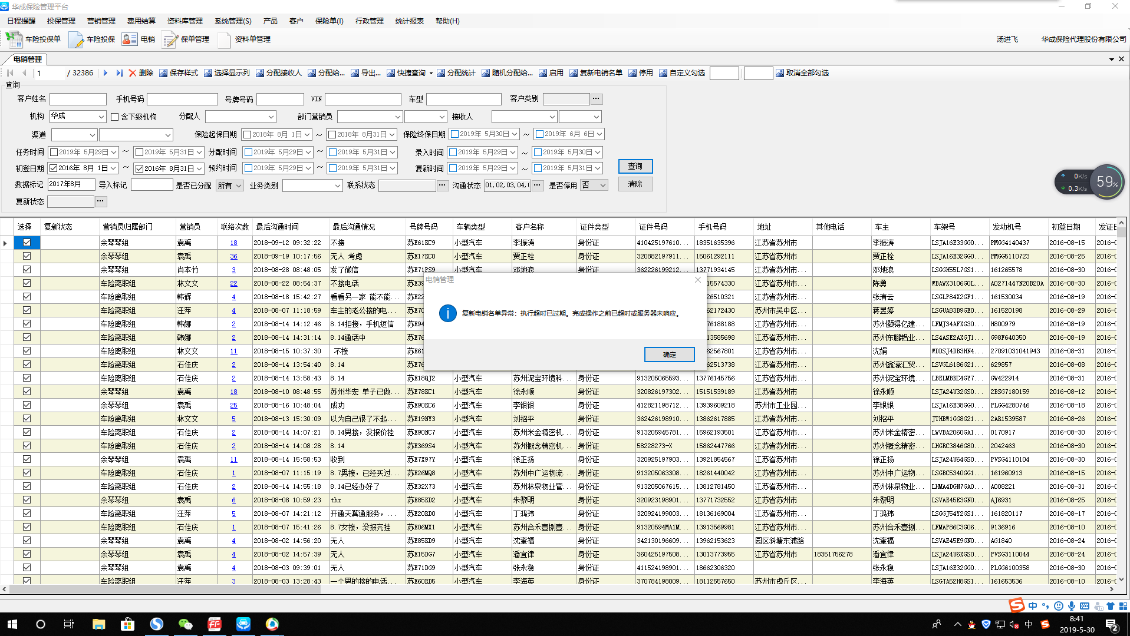Open the 统计报表 menu
Image resolution: width=1130 pixels, height=636 pixels.
(409, 21)
